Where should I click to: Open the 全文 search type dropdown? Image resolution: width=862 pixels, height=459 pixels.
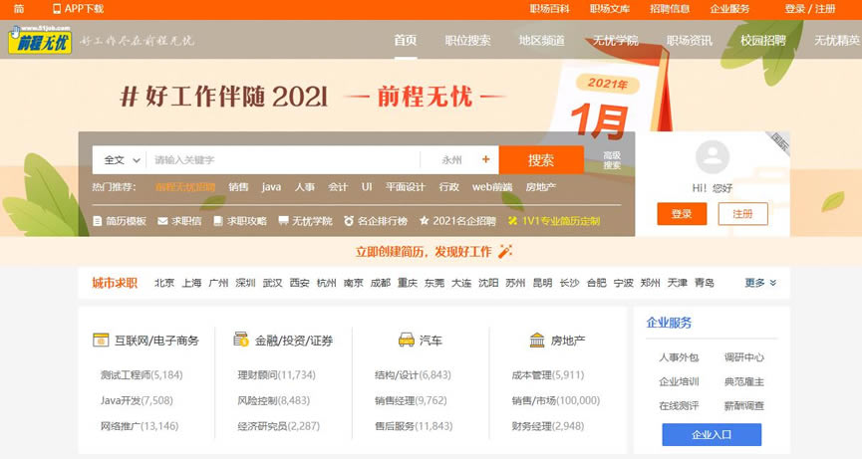(x=122, y=159)
